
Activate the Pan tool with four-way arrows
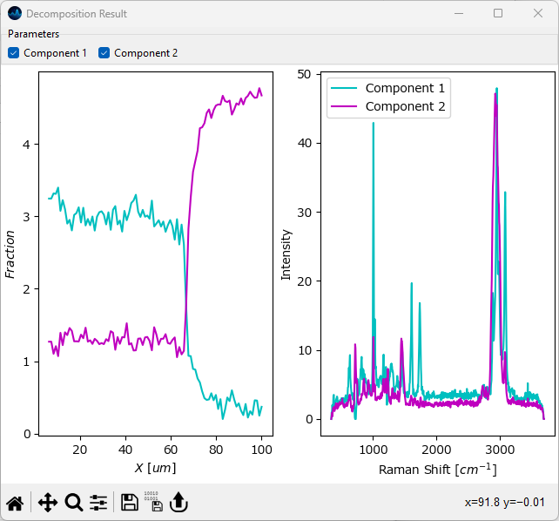[47, 503]
